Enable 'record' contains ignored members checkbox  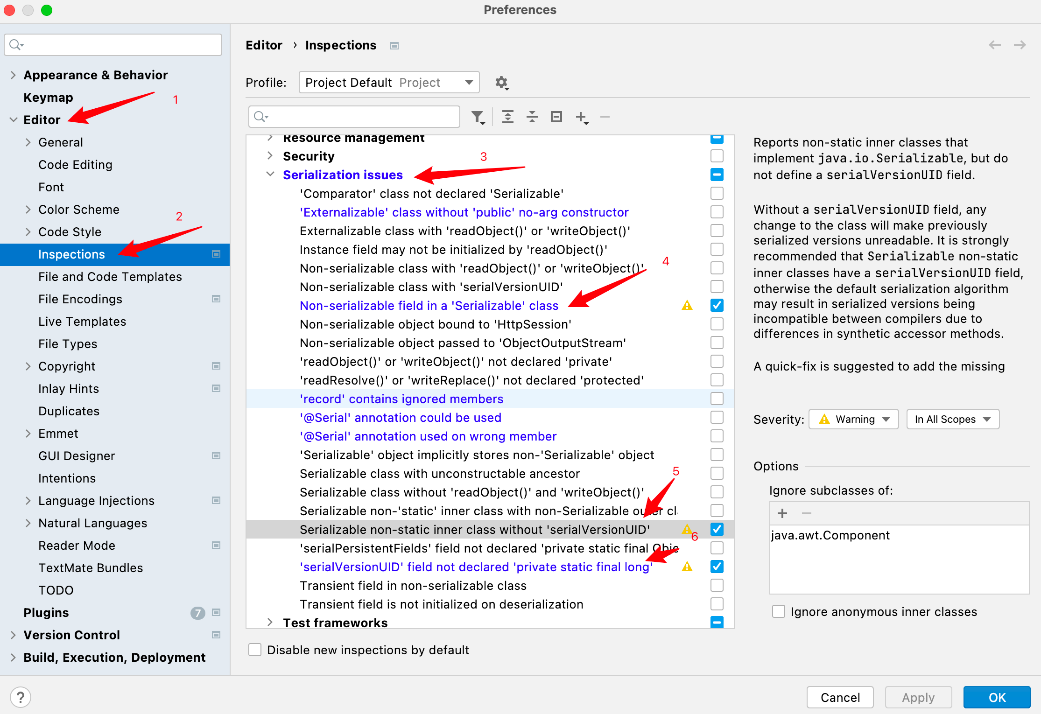(x=717, y=399)
